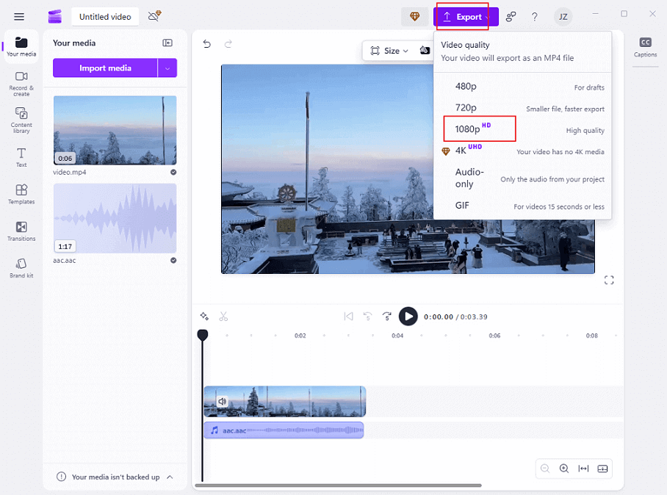This screenshot has width=667, height=495.
Task: Open Record & create panel
Action: [x=21, y=84]
